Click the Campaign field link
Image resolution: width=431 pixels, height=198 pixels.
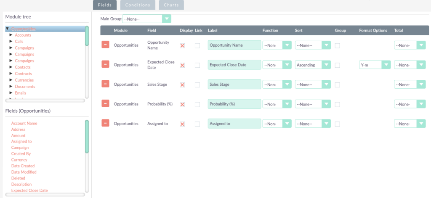point(20,148)
